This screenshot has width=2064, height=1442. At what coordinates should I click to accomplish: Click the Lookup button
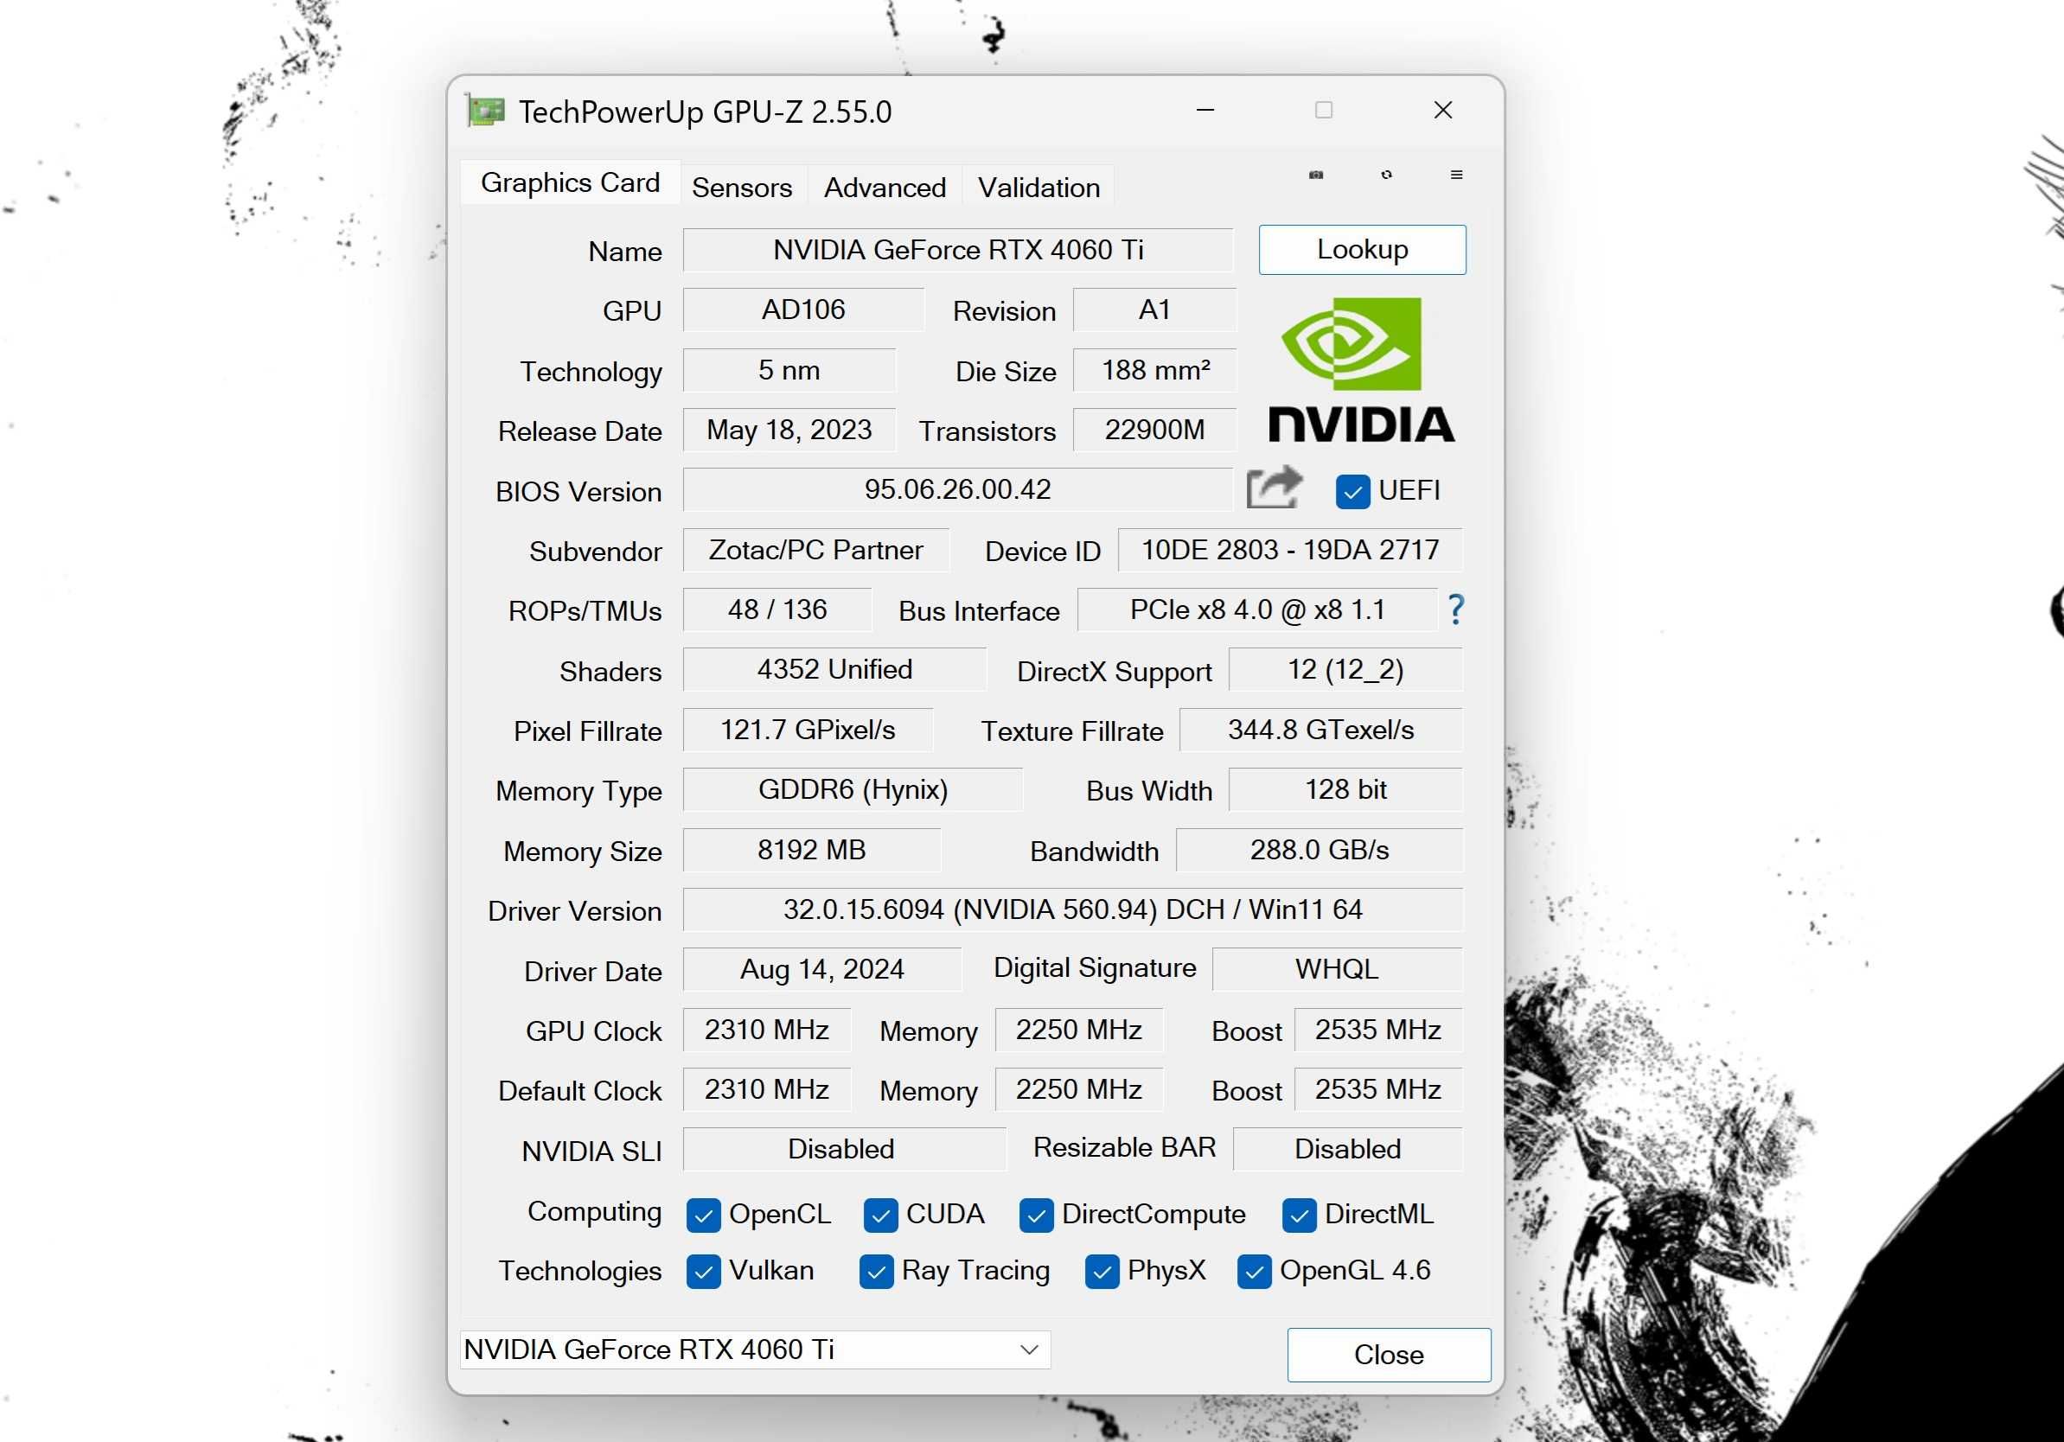[x=1362, y=249]
